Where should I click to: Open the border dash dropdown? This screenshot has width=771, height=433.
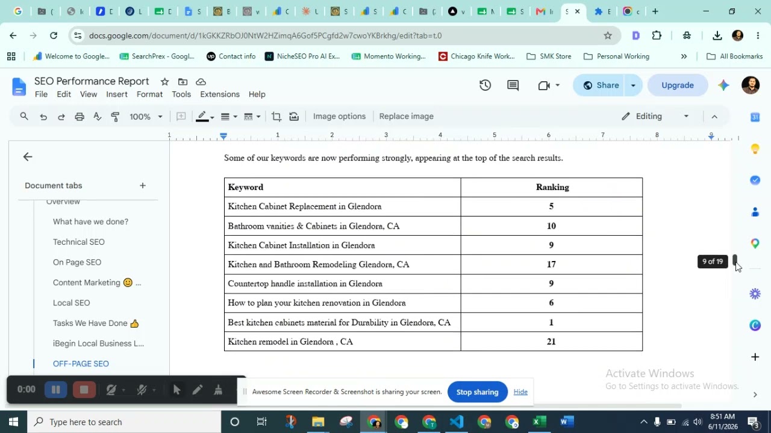252,117
